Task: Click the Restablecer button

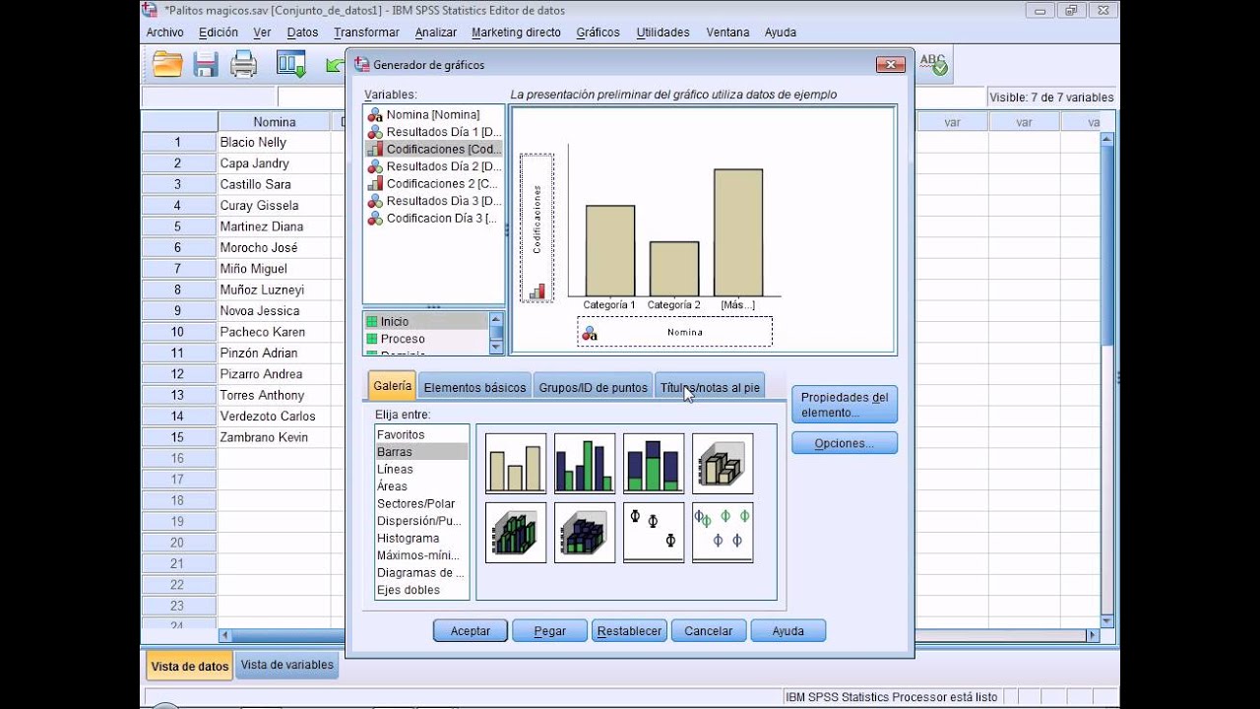Action: (630, 631)
